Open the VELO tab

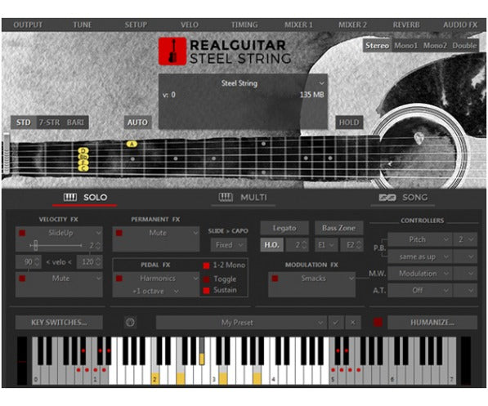189,25
